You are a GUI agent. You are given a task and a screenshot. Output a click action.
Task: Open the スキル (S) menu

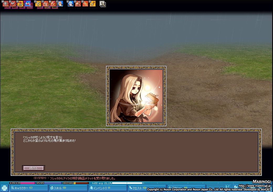pyautogui.click(x=69, y=188)
